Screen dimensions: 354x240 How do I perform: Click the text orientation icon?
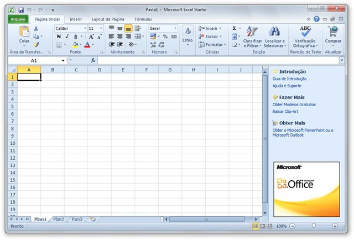[131, 44]
